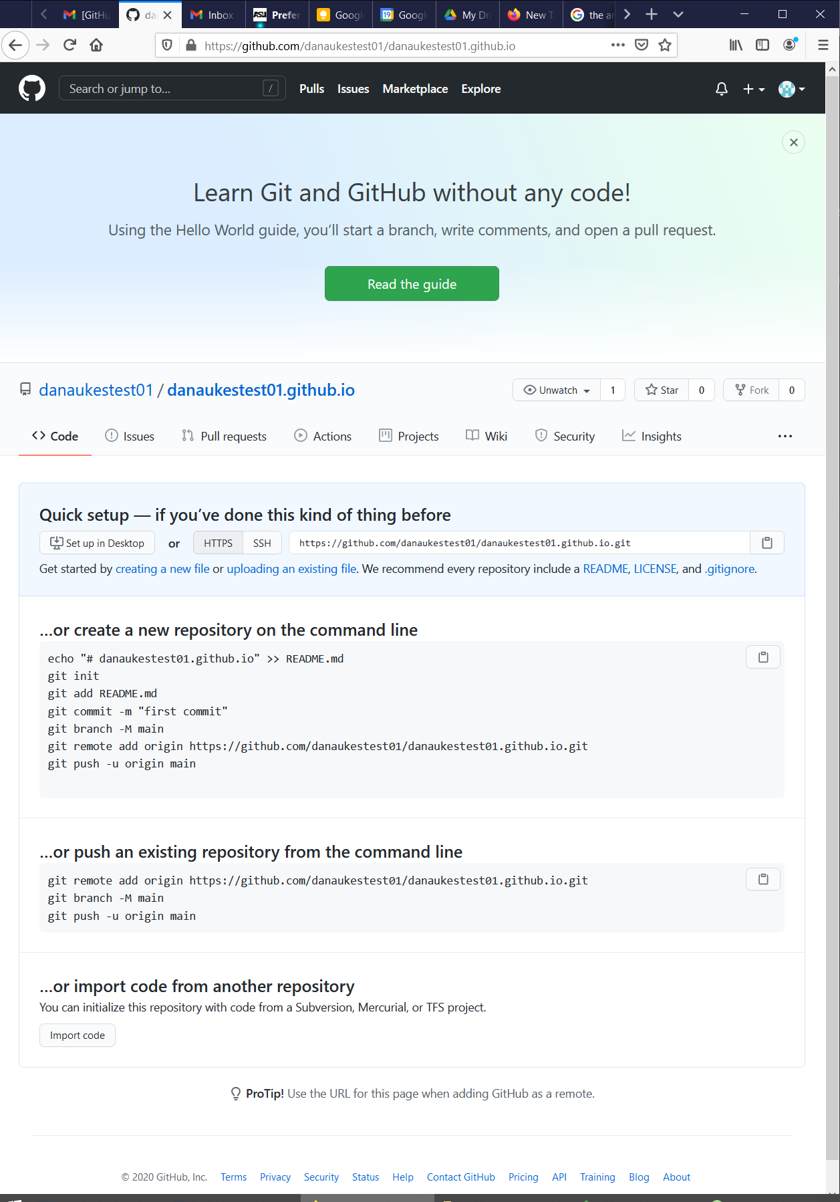Dismiss the Learn Git banner

[x=793, y=142]
